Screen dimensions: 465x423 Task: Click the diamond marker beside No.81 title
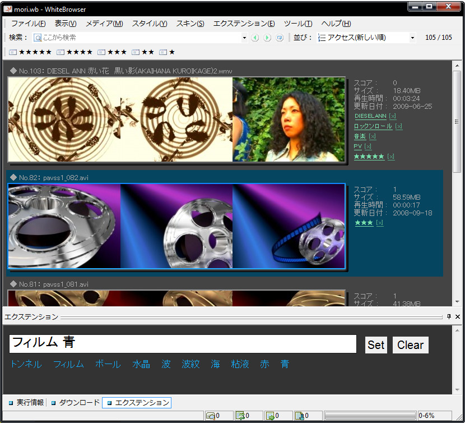(x=13, y=284)
